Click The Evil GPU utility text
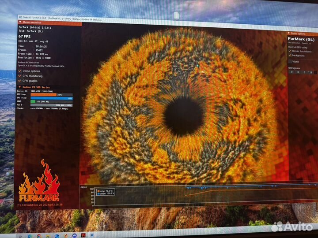318x238 pixels. click(x=298, y=47)
